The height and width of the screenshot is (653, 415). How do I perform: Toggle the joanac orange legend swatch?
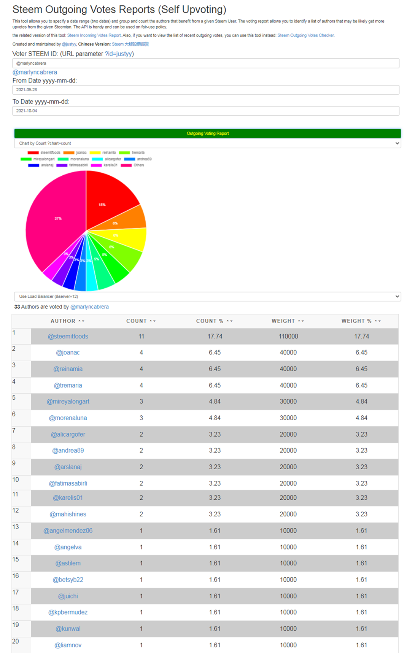click(x=68, y=153)
